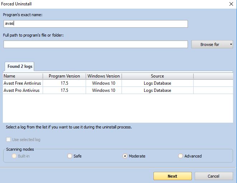Select the Avast Pro Antivirus log row
Viewport: 237px width, 183px height.
click(x=118, y=90)
